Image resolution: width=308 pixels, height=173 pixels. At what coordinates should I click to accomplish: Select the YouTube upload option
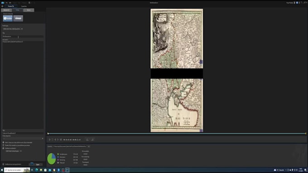pos(8,19)
